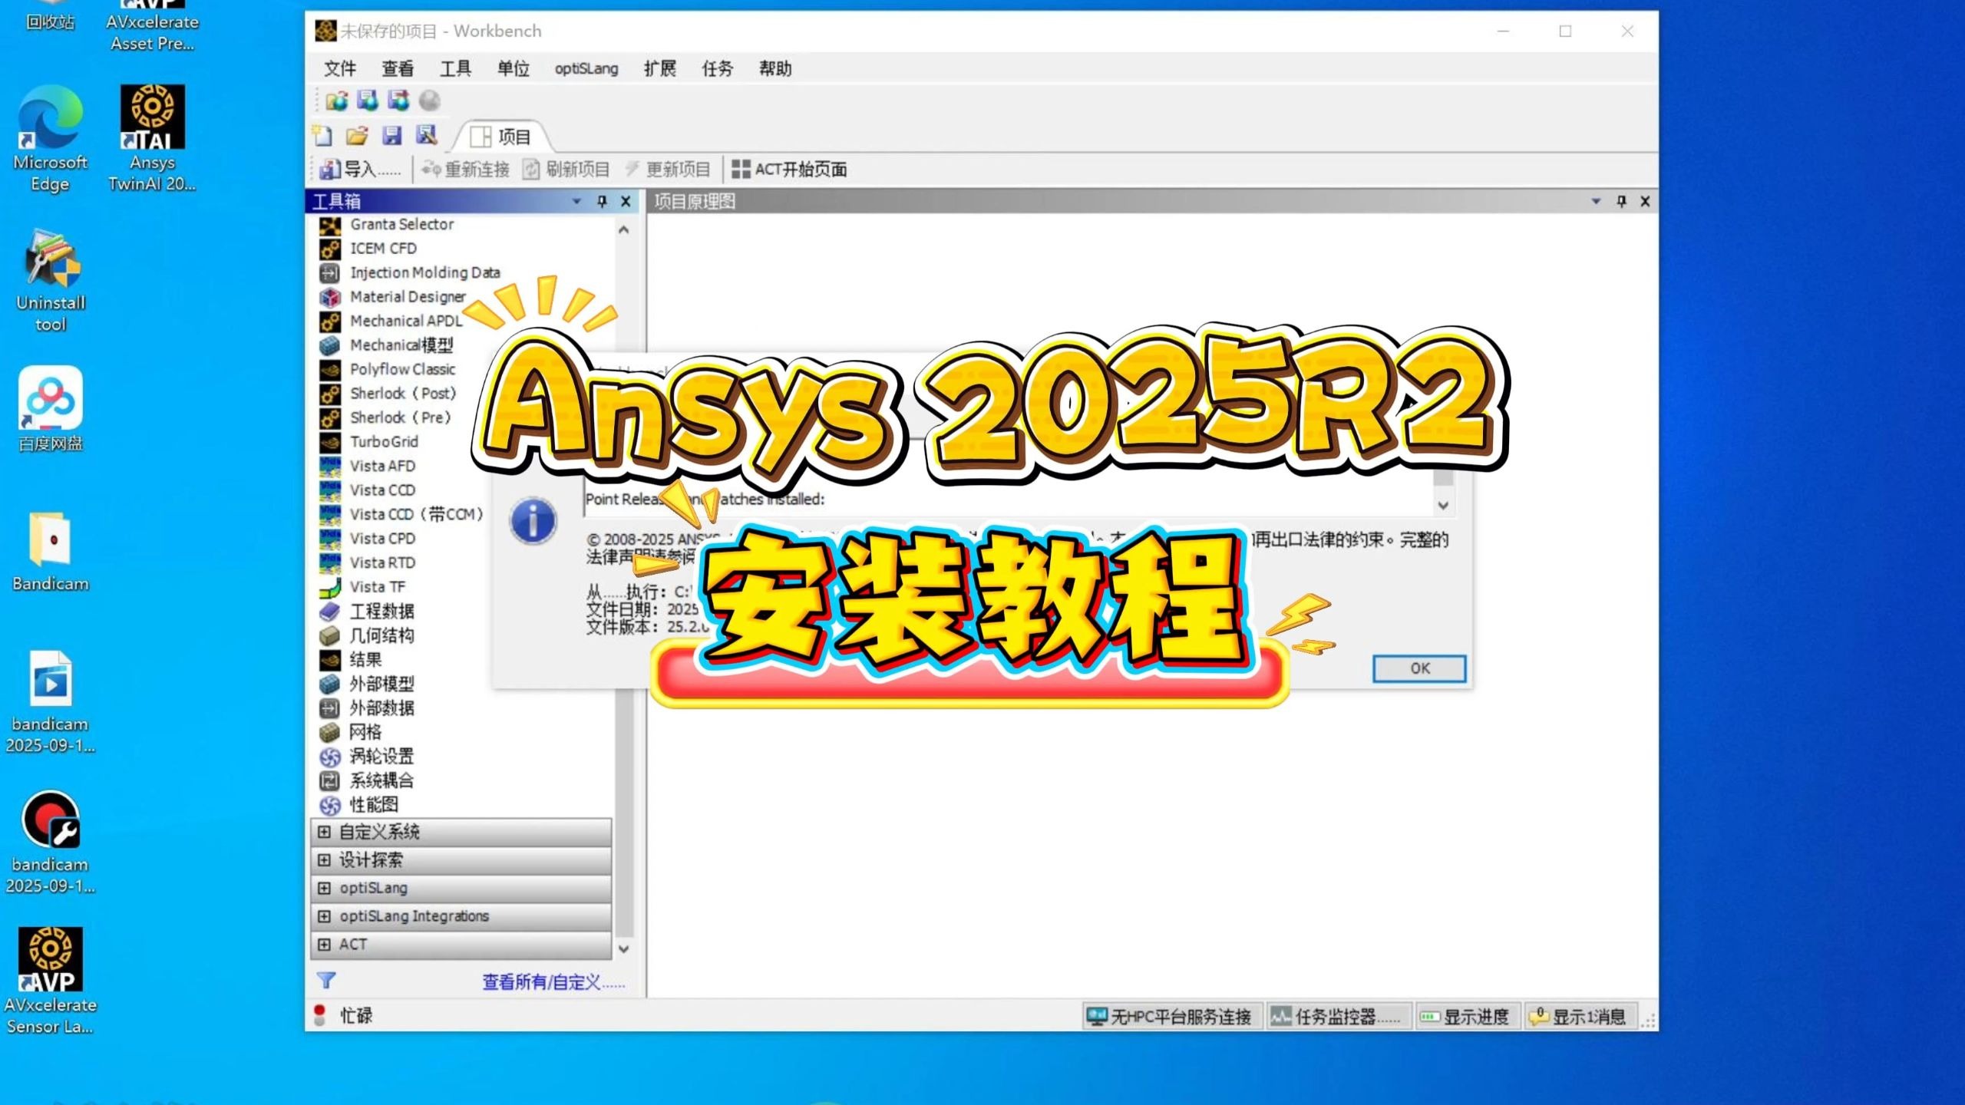The height and width of the screenshot is (1105, 1965).
Task: Open the 文件 menu
Action: (338, 68)
